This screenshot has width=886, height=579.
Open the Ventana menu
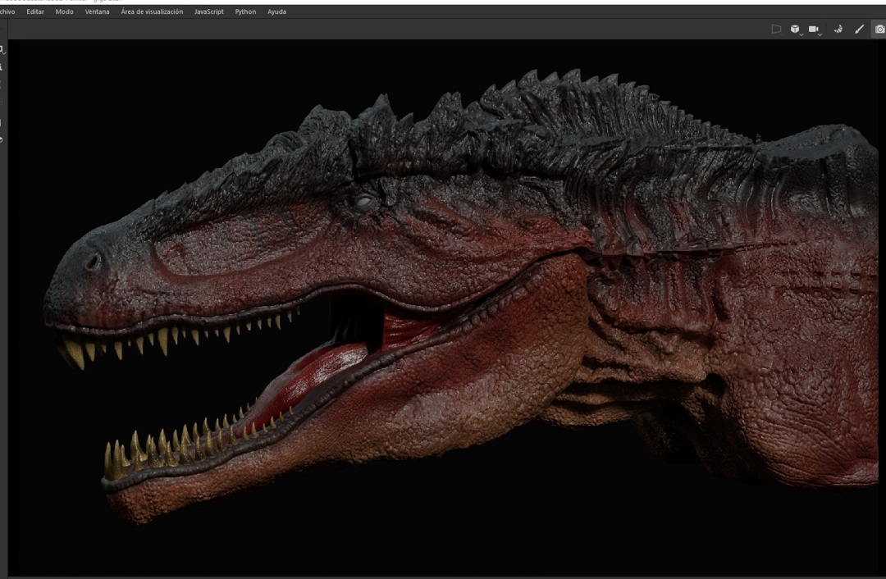97,11
